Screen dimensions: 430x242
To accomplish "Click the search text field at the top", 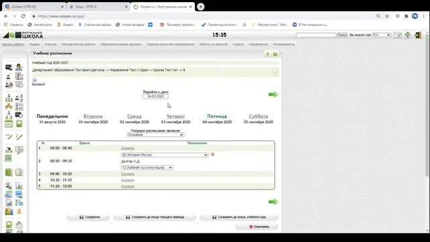I will (316, 35).
